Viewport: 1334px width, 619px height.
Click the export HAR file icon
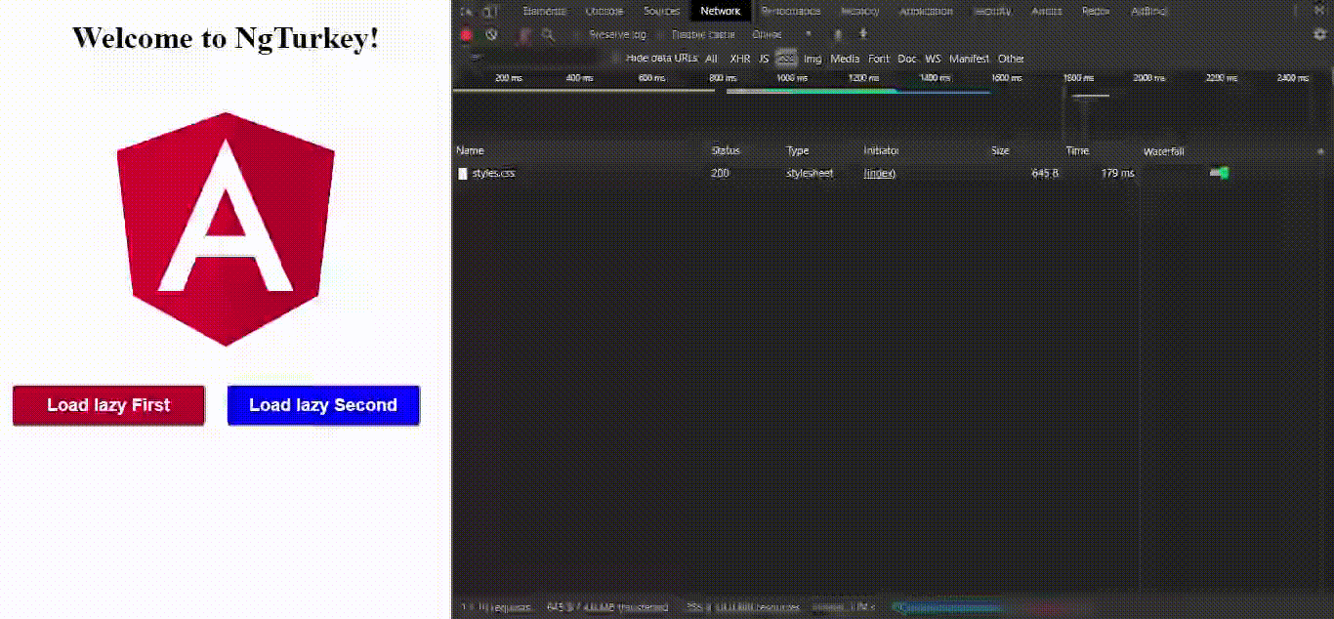(861, 33)
